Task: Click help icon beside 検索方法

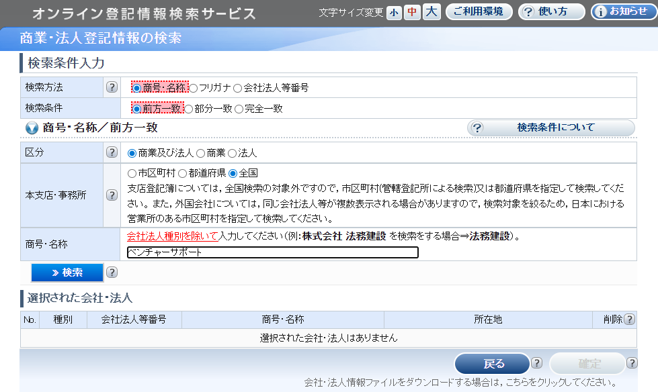Action: click(x=112, y=87)
